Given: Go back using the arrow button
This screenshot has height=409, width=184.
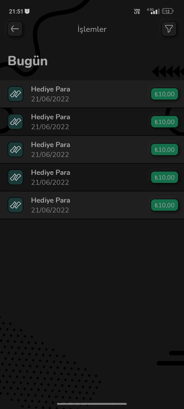Looking at the screenshot, I should click(15, 29).
